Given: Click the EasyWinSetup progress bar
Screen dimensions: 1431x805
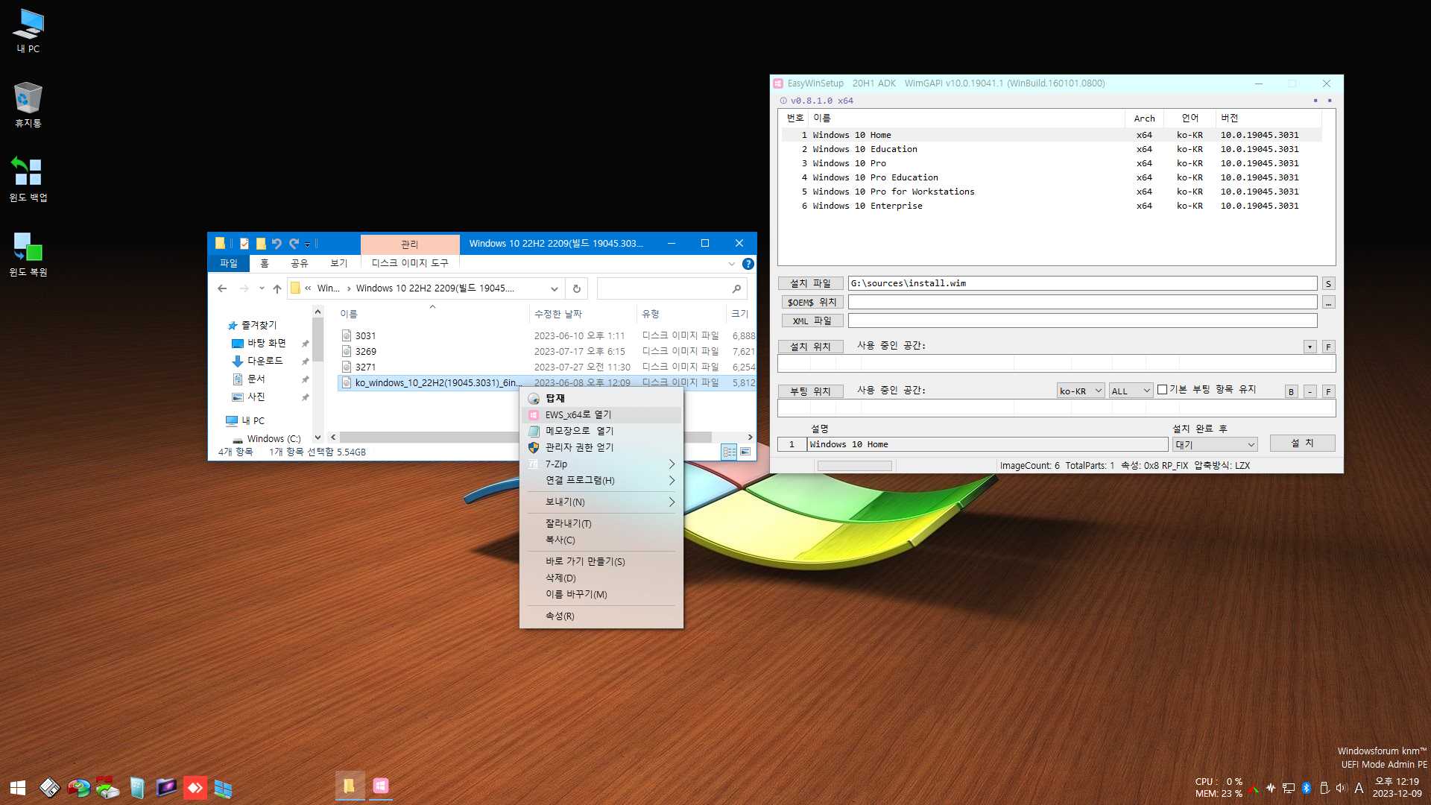Looking at the screenshot, I should (854, 465).
